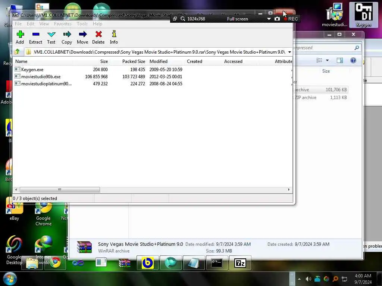Click the scrollbar right arrow in 7-Zip
Image resolution: width=382 pixels, height=286 pixels.
(x=289, y=190)
